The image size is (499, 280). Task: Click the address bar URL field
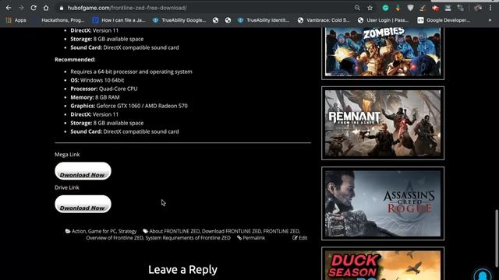tap(203, 8)
